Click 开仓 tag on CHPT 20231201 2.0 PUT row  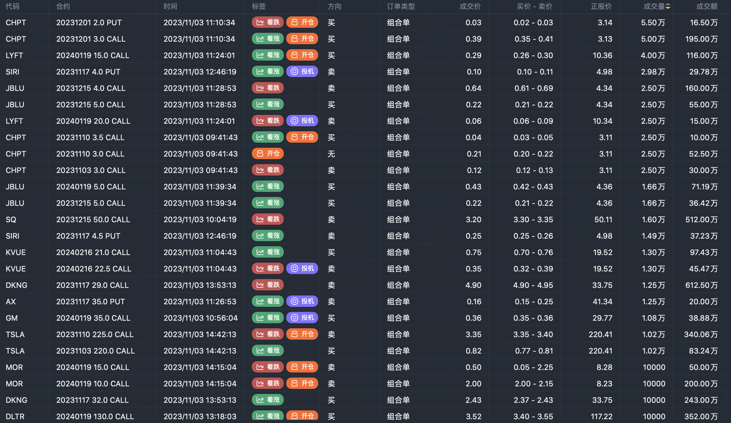302,22
